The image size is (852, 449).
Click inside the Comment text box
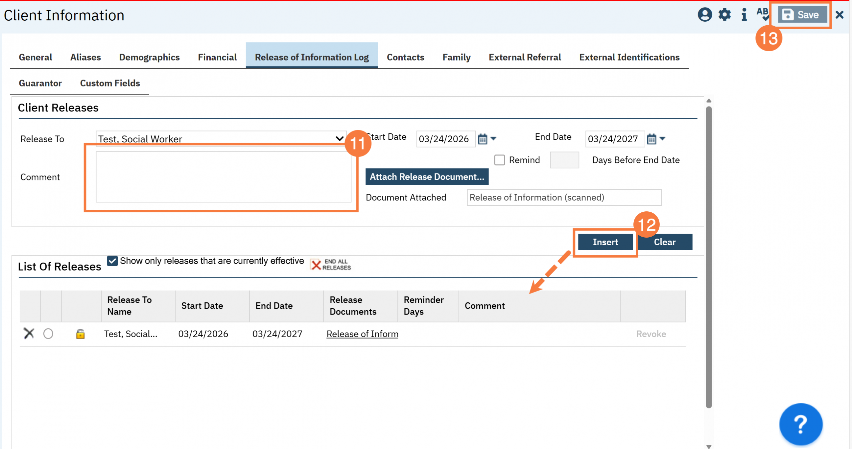tap(223, 177)
